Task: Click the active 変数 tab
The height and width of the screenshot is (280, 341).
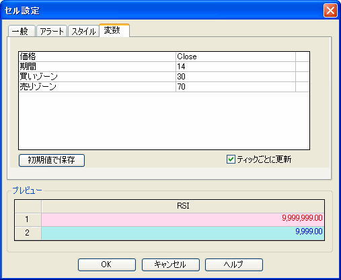Action: (x=114, y=30)
